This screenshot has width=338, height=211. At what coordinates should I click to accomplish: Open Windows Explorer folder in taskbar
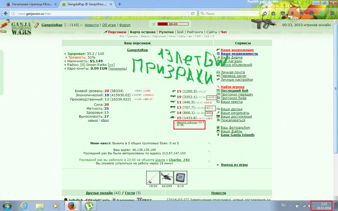point(40,206)
